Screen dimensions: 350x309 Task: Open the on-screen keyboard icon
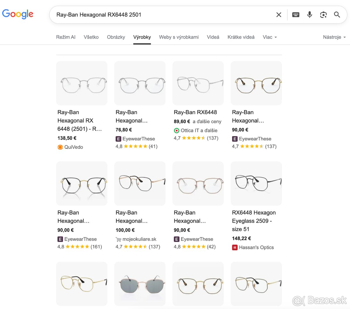(296, 15)
